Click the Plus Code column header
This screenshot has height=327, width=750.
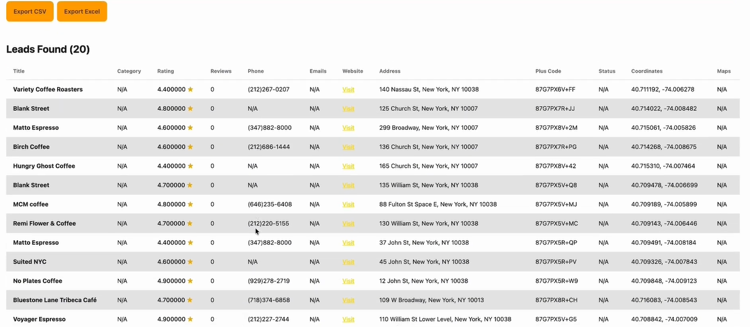click(548, 71)
